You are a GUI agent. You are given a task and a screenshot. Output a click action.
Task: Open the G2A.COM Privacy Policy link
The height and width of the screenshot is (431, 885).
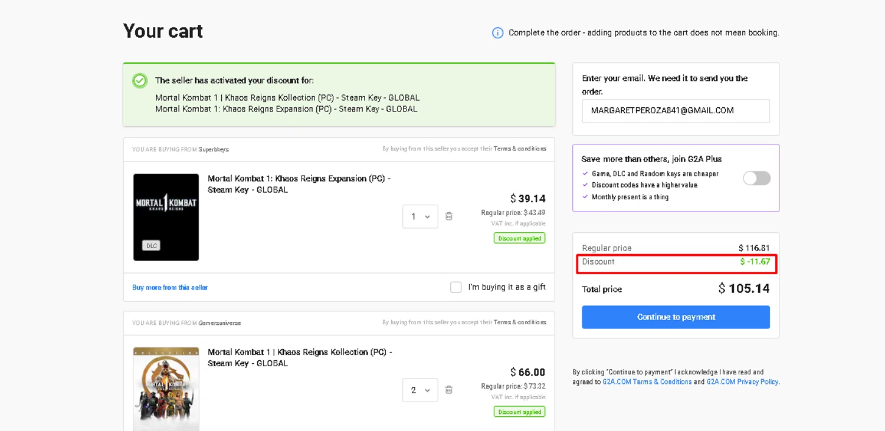pyautogui.click(x=742, y=382)
